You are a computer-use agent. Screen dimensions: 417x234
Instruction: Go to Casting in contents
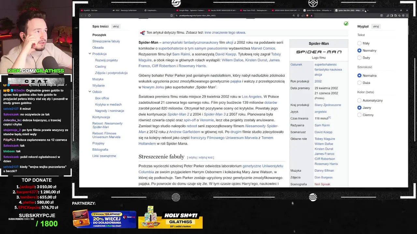click(100, 66)
